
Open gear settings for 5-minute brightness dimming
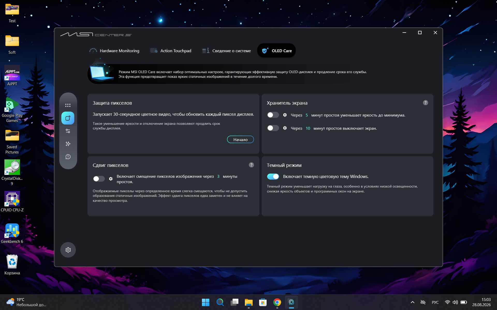[x=285, y=115]
